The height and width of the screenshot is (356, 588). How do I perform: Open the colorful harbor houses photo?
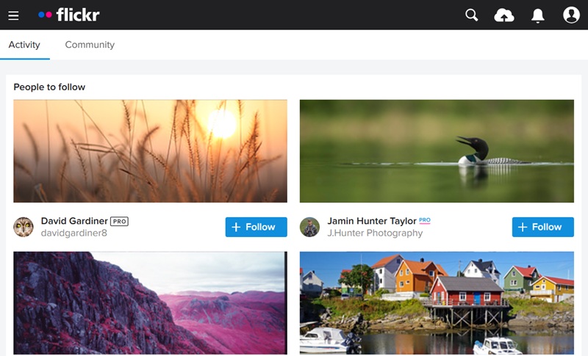(437, 302)
